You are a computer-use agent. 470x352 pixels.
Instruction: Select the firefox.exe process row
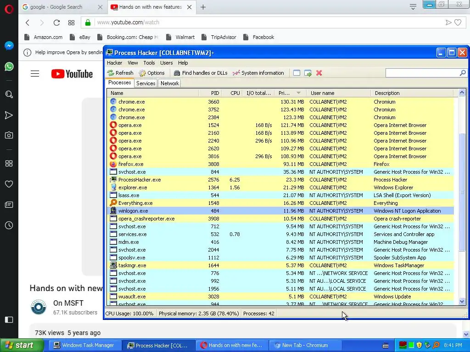tap(280, 164)
